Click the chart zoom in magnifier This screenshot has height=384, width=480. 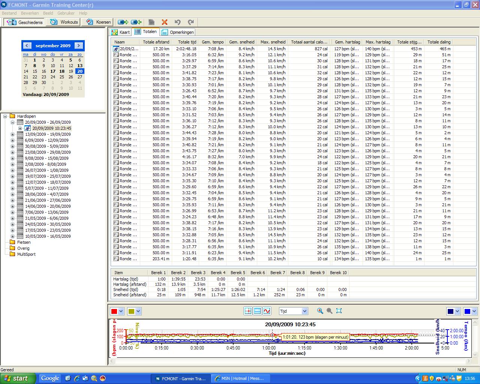[320, 311]
